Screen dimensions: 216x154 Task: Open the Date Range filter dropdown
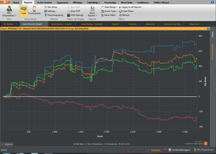[x=109, y=7]
